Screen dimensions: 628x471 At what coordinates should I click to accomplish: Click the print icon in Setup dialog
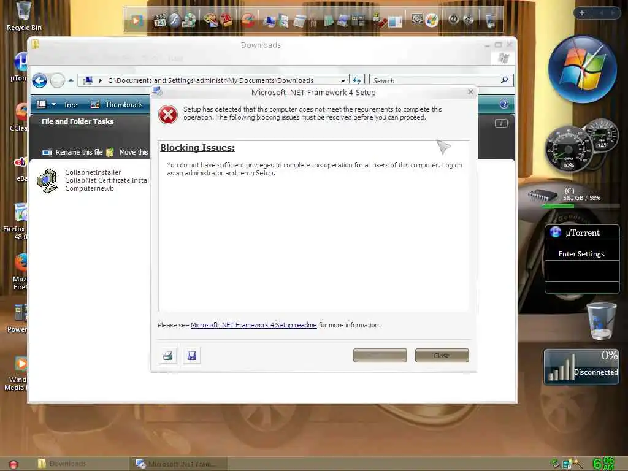(x=168, y=355)
